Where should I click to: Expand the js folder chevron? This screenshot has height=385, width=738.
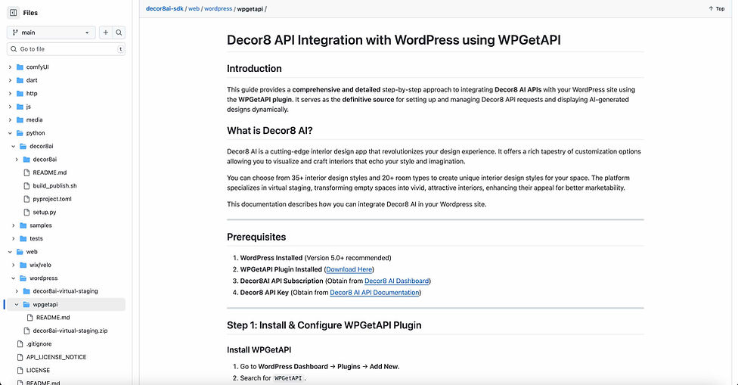pyautogui.click(x=10, y=107)
